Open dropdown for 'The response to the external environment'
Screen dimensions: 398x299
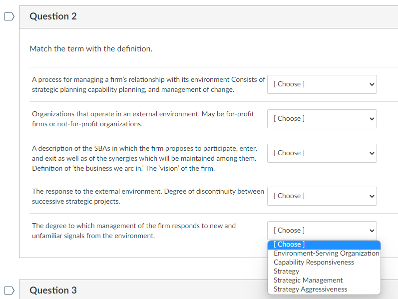322,196
